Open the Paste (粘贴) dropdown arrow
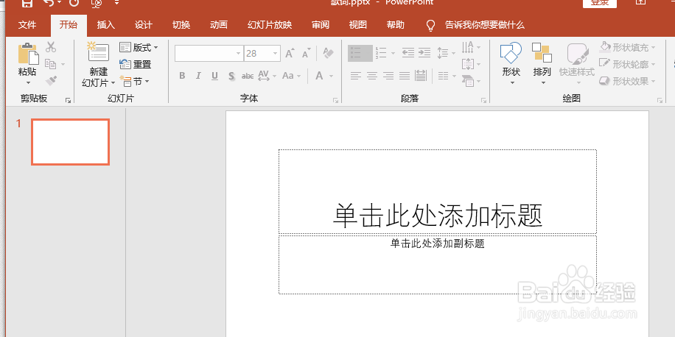This screenshot has width=675, height=337. 28,82
